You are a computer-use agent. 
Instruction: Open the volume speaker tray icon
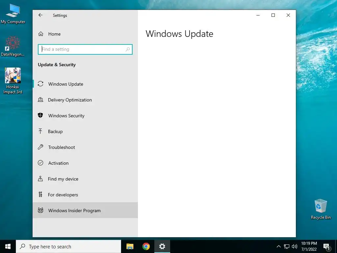coord(295,246)
